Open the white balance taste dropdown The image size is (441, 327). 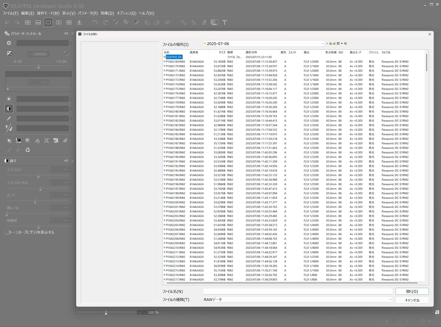tap(43, 99)
